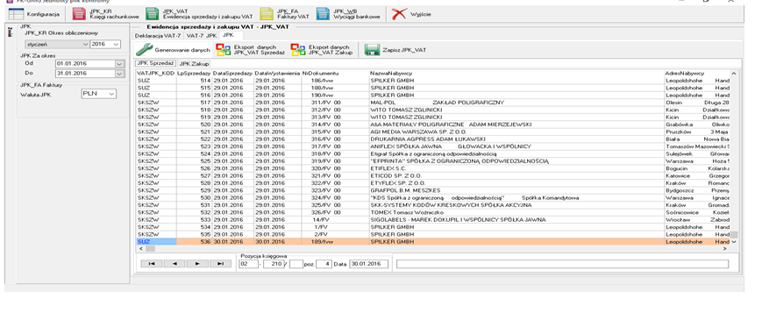
Task: Click the DataSprzedazy column header
Action: point(232,73)
